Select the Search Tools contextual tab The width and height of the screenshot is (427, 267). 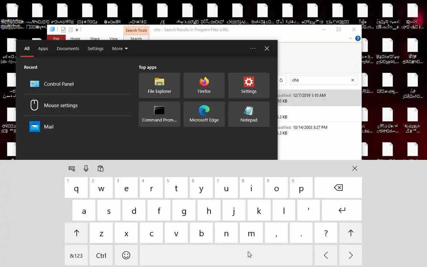(136, 30)
